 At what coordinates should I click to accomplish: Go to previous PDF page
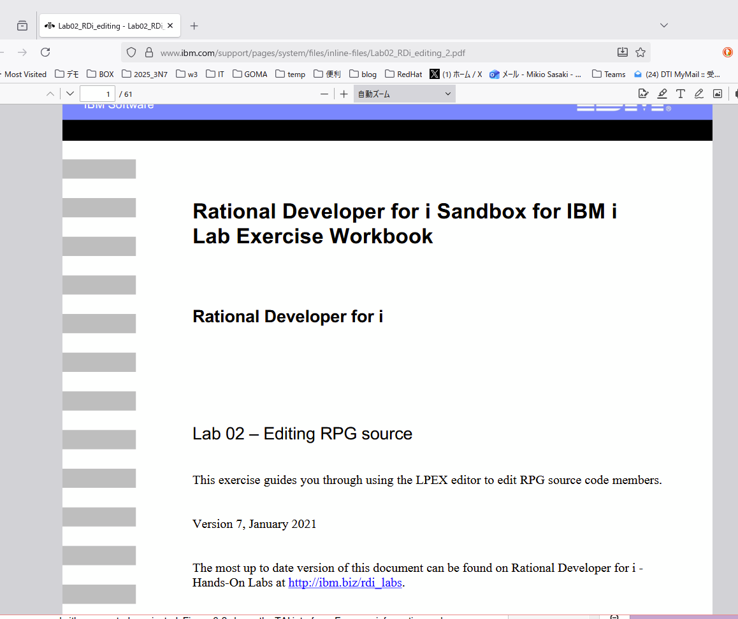click(x=50, y=94)
